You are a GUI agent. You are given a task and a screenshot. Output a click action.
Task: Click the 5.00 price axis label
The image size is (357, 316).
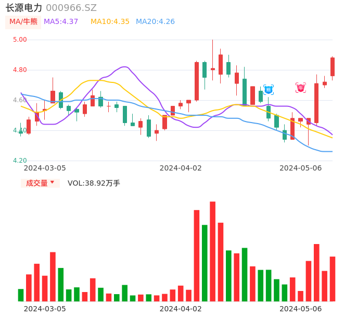coord(20,40)
